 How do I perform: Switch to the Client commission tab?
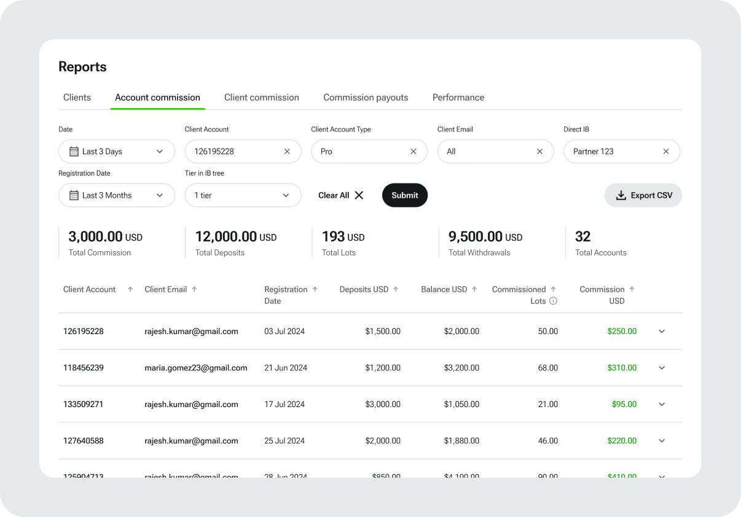click(x=262, y=98)
